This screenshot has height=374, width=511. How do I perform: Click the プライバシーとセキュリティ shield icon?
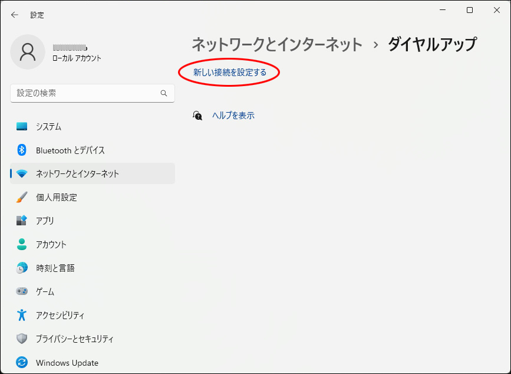(22, 339)
